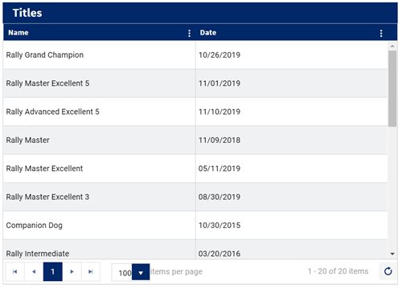This screenshot has height=289, width=402.
Task: Select the Rally Master Excellent 5 row
Action: click(195, 83)
